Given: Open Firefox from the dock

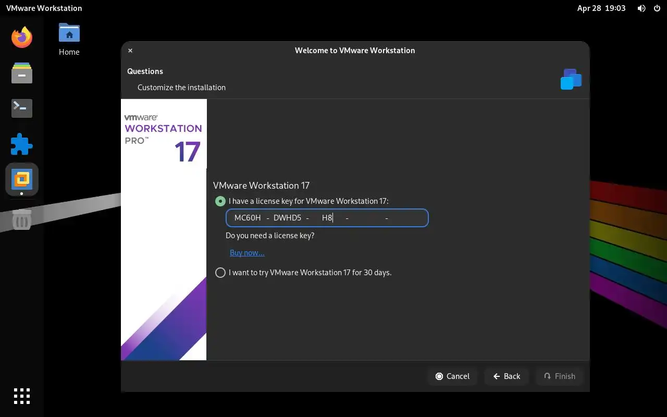Looking at the screenshot, I should [22, 38].
